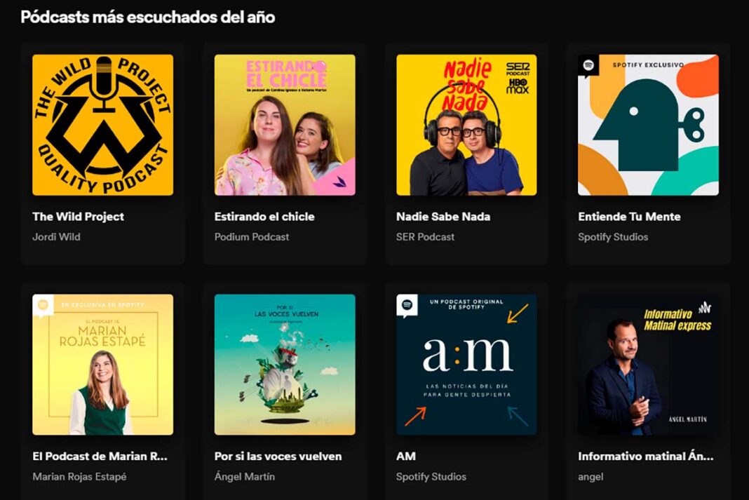749x500 pixels.
Task: Go to publisher 'Jordi Wild'
Action: pyautogui.click(x=56, y=237)
